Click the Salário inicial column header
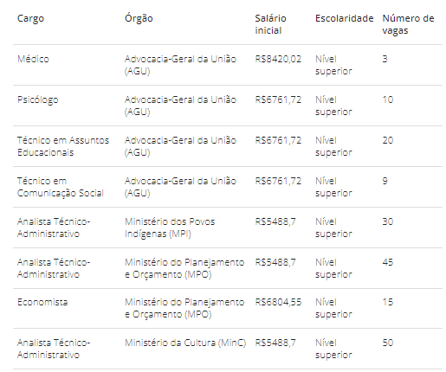Viewport: 446px width, 372px height. click(270, 24)
